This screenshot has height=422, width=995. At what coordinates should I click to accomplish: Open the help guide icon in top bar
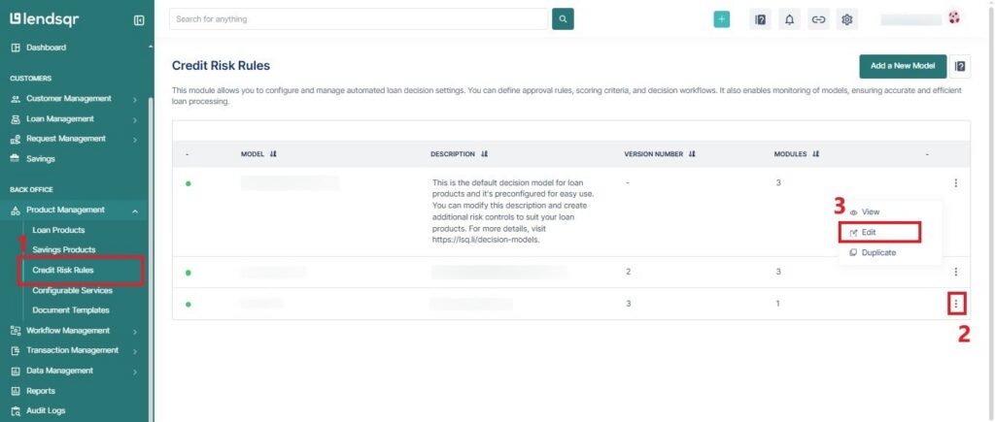760,19
